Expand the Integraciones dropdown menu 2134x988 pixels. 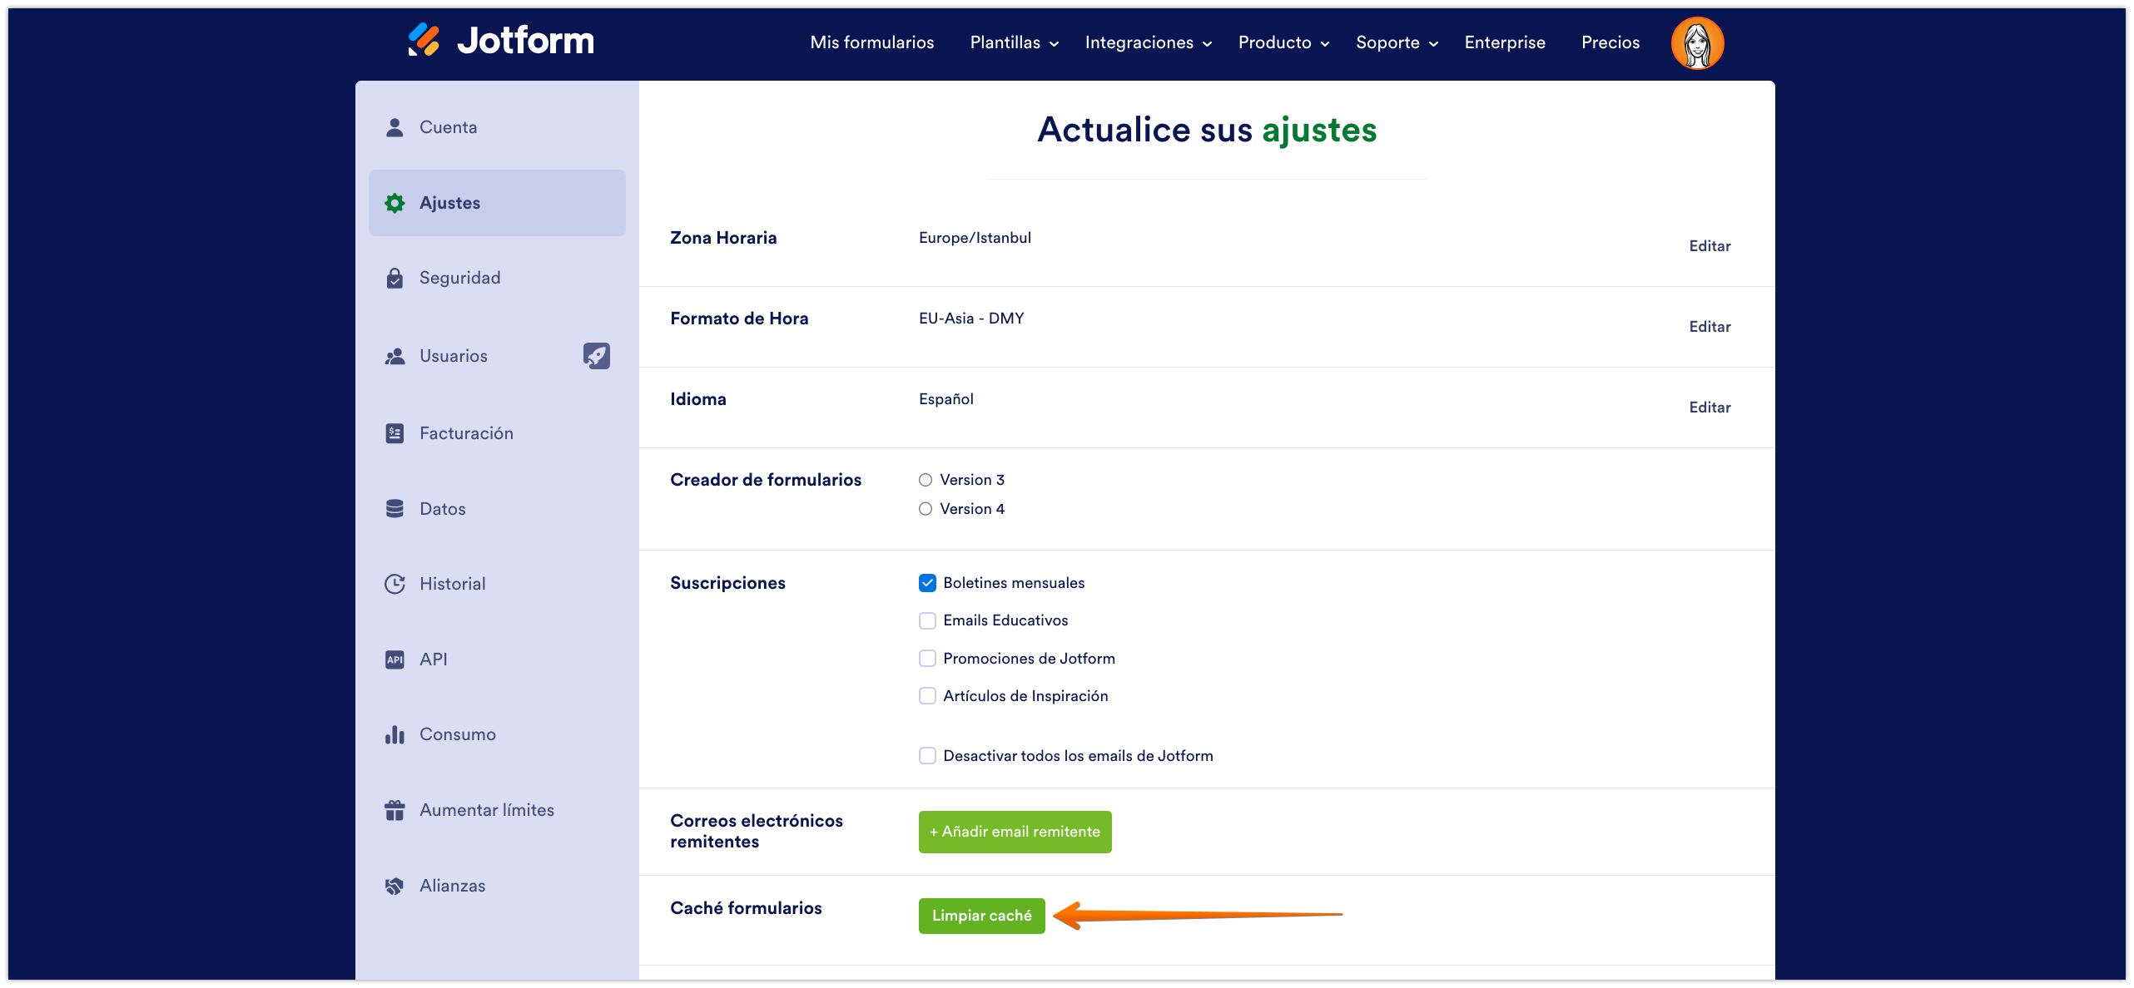coord(1148,42)
